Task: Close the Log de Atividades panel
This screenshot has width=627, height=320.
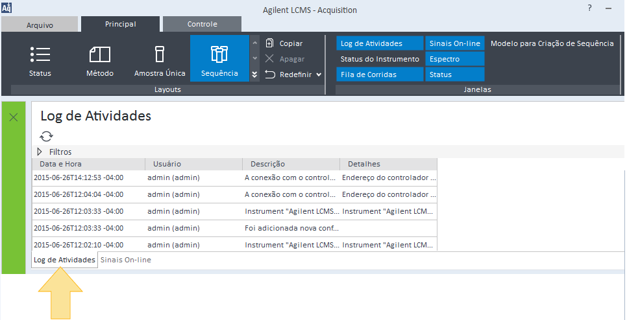Action: pos(13,117)
